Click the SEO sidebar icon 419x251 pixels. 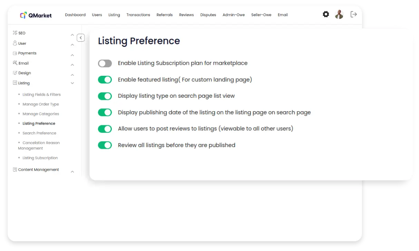pos(15,33)
